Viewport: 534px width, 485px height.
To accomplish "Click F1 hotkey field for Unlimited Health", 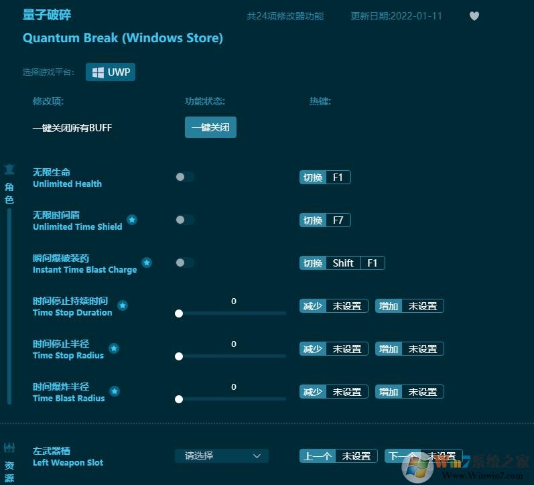I will (338, 177).
